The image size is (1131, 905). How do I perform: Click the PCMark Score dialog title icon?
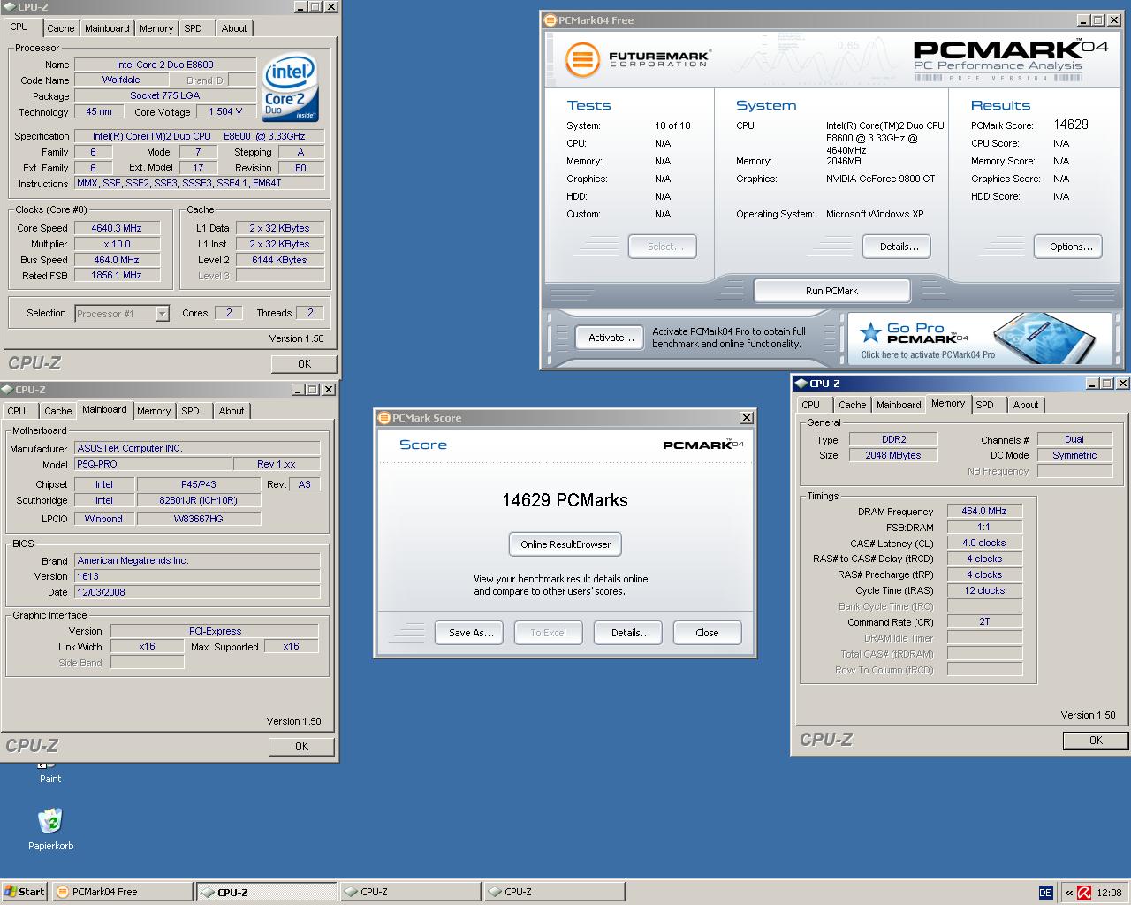(x=383, y=418)
